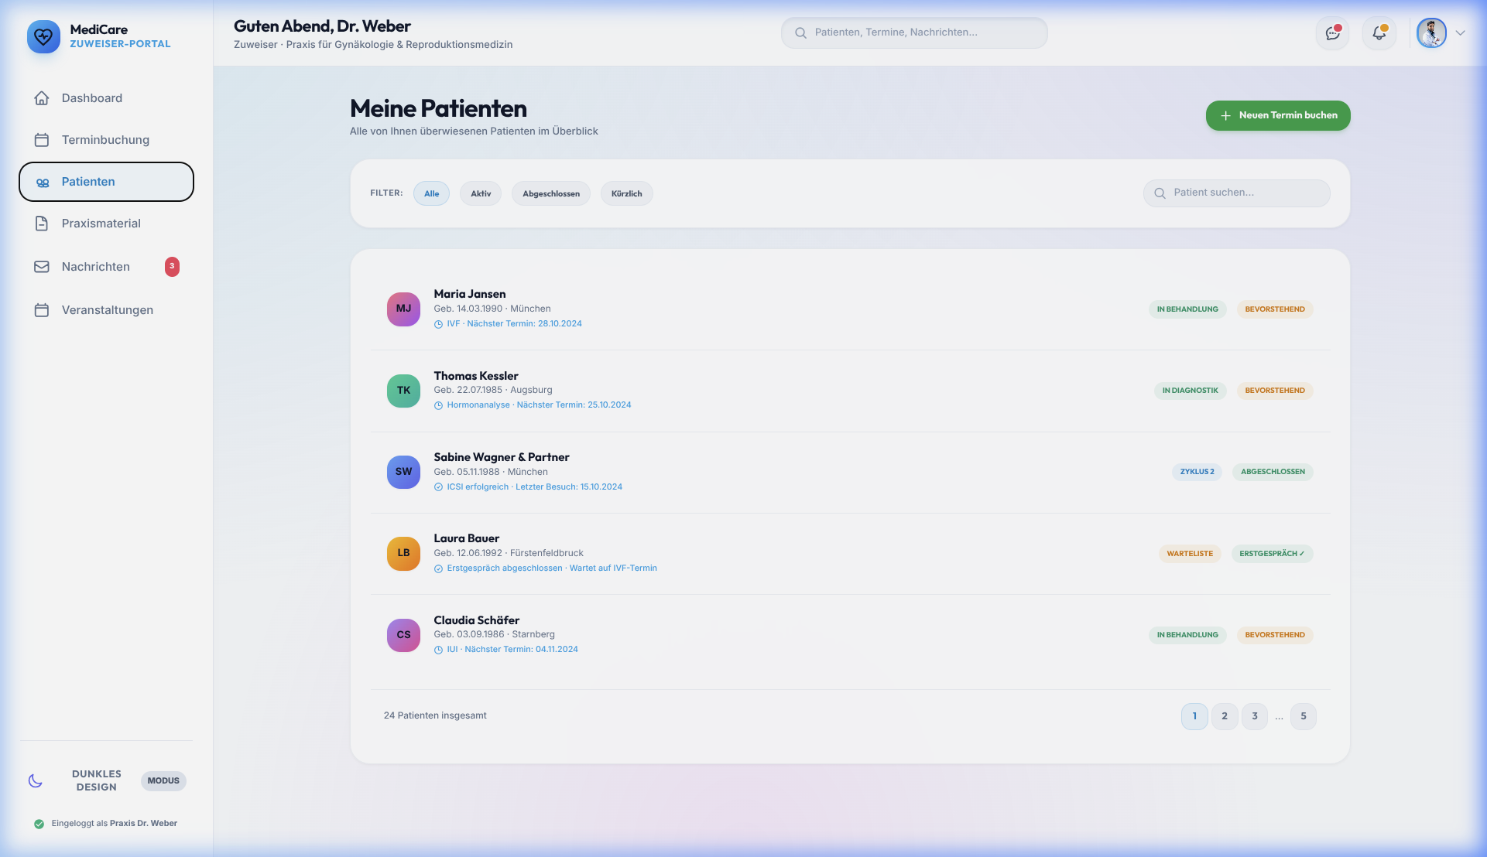Focus the Patient suchen search field
Viewport: 1487px width, 857px height.
(x=1237, y=193)
